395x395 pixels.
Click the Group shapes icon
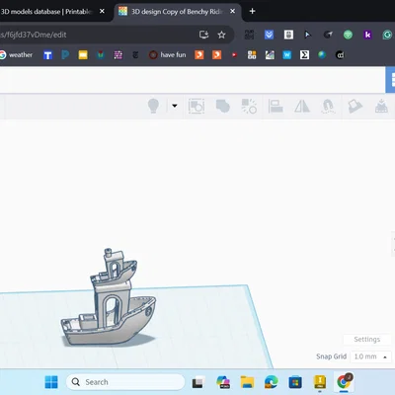click(x=197, y=106)
